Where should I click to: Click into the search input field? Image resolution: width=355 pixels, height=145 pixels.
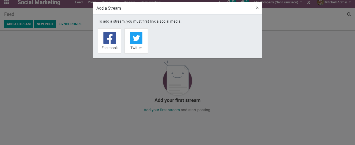point(304,14)
